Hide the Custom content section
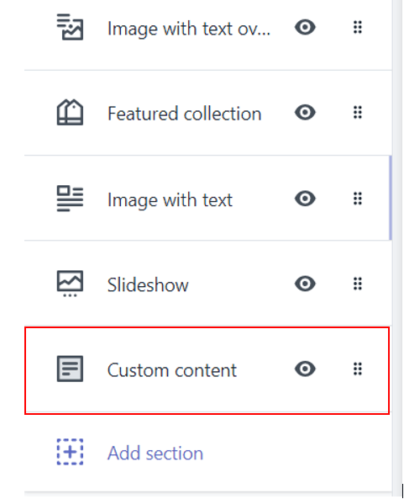The width and height of the screenshot is (404, 499). [305, 369]
